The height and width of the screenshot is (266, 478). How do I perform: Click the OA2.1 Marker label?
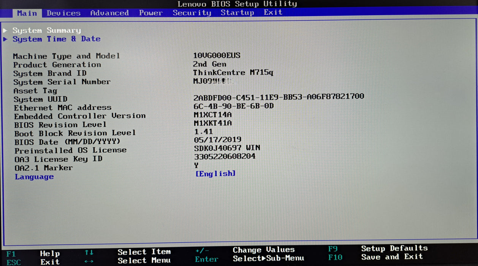click(43, 168)
